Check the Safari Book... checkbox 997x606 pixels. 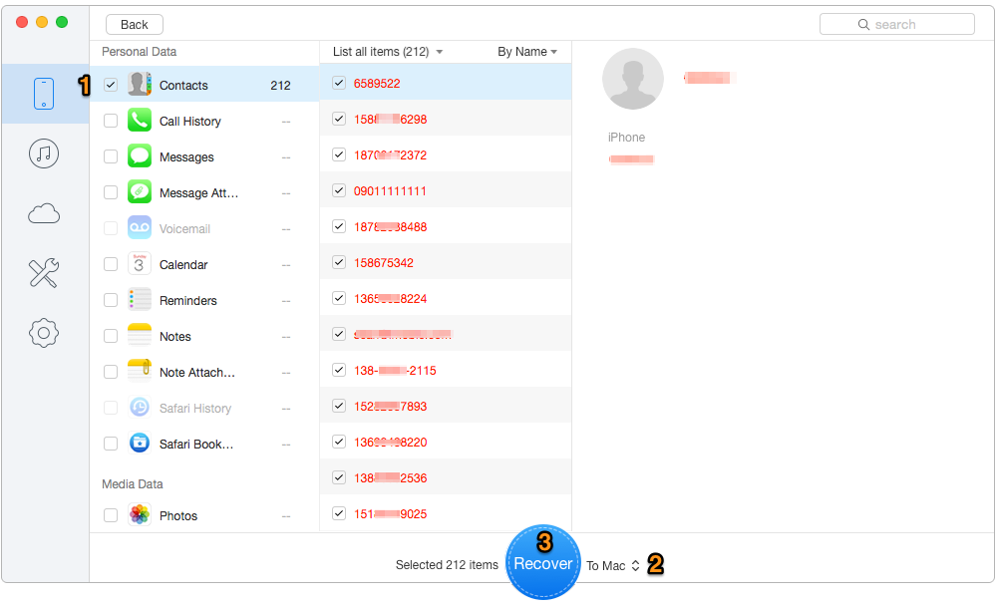pos(111,444)
